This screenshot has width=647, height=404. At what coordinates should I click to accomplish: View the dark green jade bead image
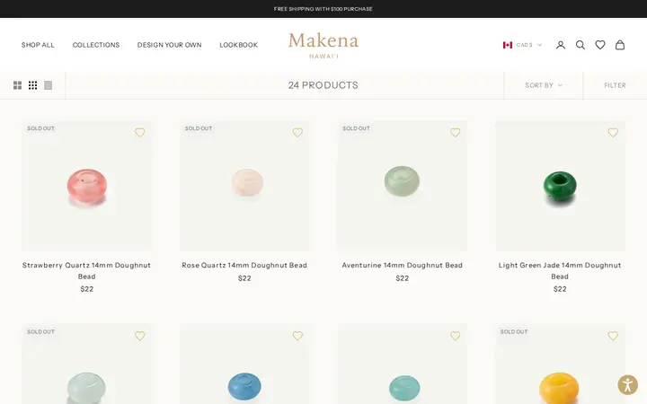click(x=560, y=186)
